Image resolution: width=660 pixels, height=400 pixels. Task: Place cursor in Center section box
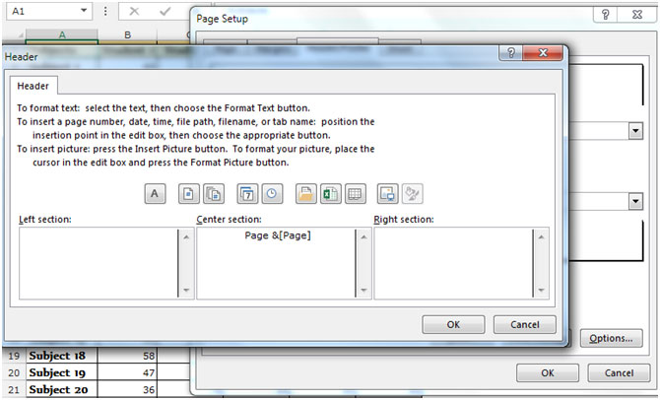(x=276, y=262)
